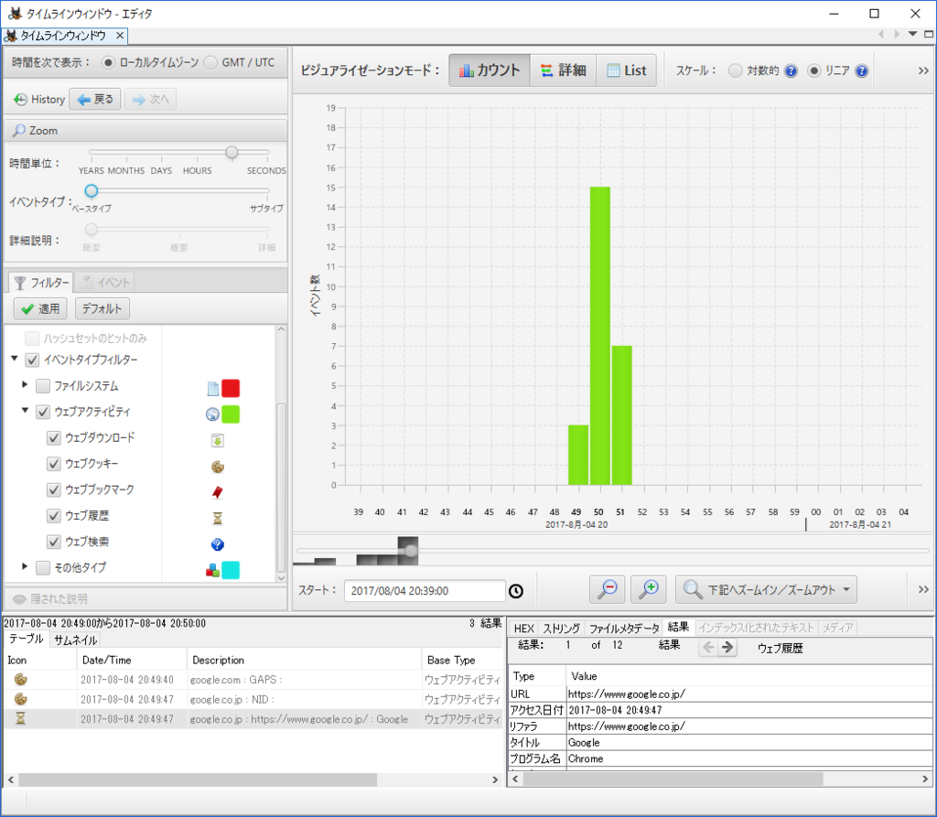Close the タイムラインウィンドウ tab

(x=120, y=36)
